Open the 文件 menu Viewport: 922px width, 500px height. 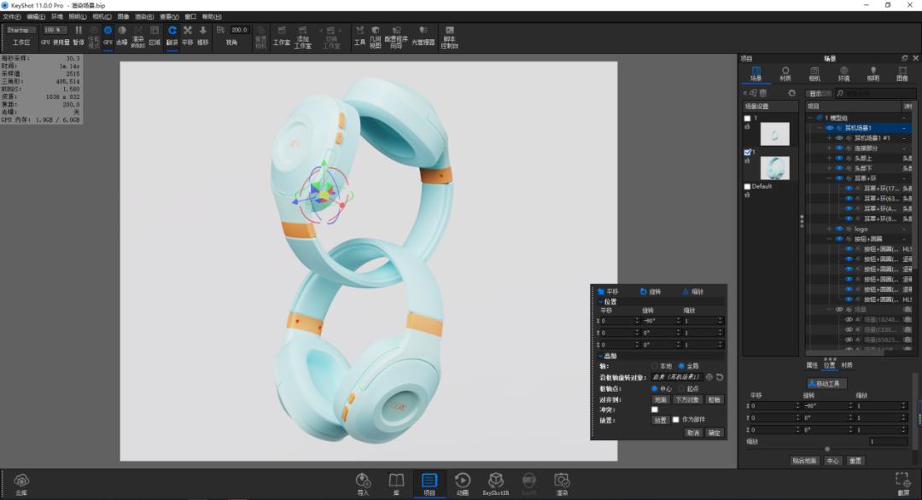point(11,17)
